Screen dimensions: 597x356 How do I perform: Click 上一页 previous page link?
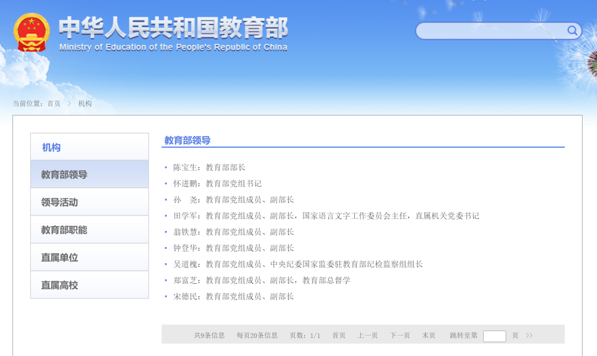pyautogui.click(x=368, y=336)
